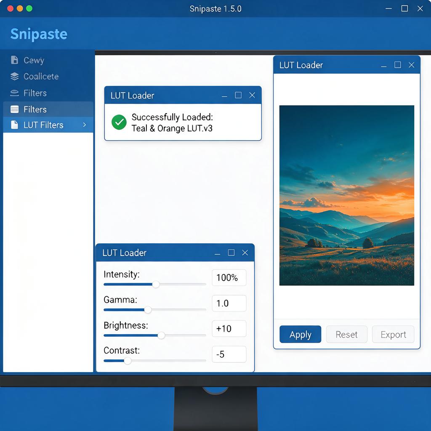The image size is (431, 431).
Task: Click the Cewy document icon in sidebar
Action: 14,60
